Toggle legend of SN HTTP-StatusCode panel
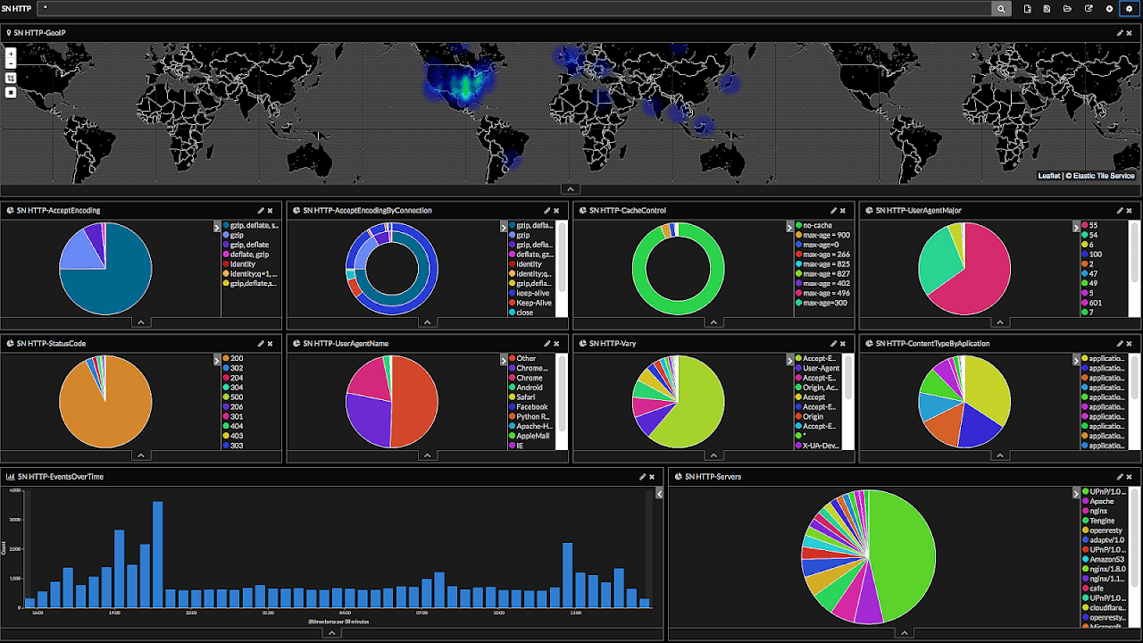Viewport: 1143px width, 643px height. [216, 360]
